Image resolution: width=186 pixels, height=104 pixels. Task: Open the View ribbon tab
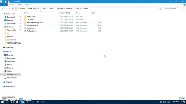coord(27,5)
